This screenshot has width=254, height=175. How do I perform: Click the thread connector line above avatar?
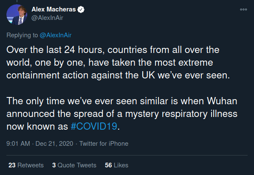tap(17, 1)
